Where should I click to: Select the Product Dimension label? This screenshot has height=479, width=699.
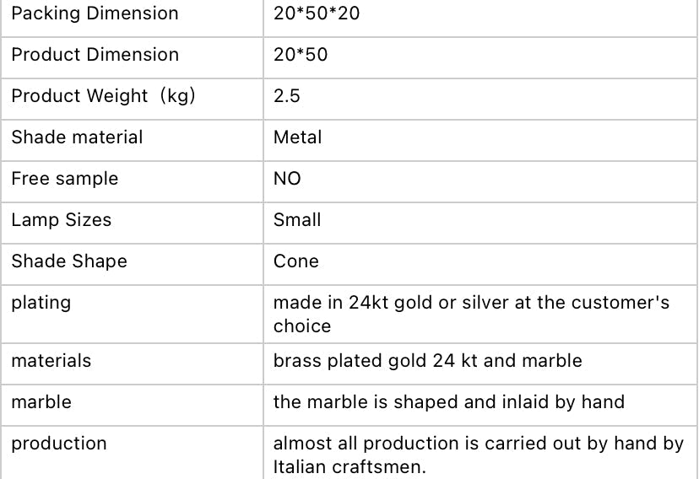95,55
